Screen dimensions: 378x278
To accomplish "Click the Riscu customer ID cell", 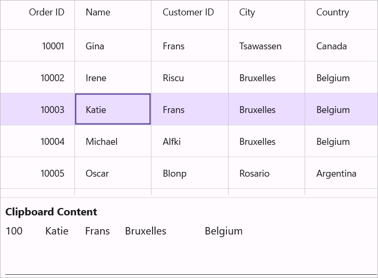I will pyautogui.click(x=173, y=78).
